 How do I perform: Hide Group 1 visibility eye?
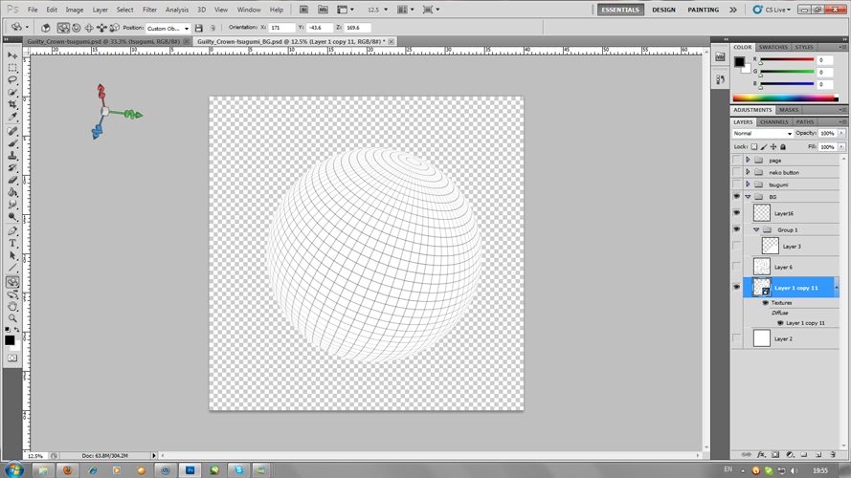pyautogui.click(x=736, y=229)
